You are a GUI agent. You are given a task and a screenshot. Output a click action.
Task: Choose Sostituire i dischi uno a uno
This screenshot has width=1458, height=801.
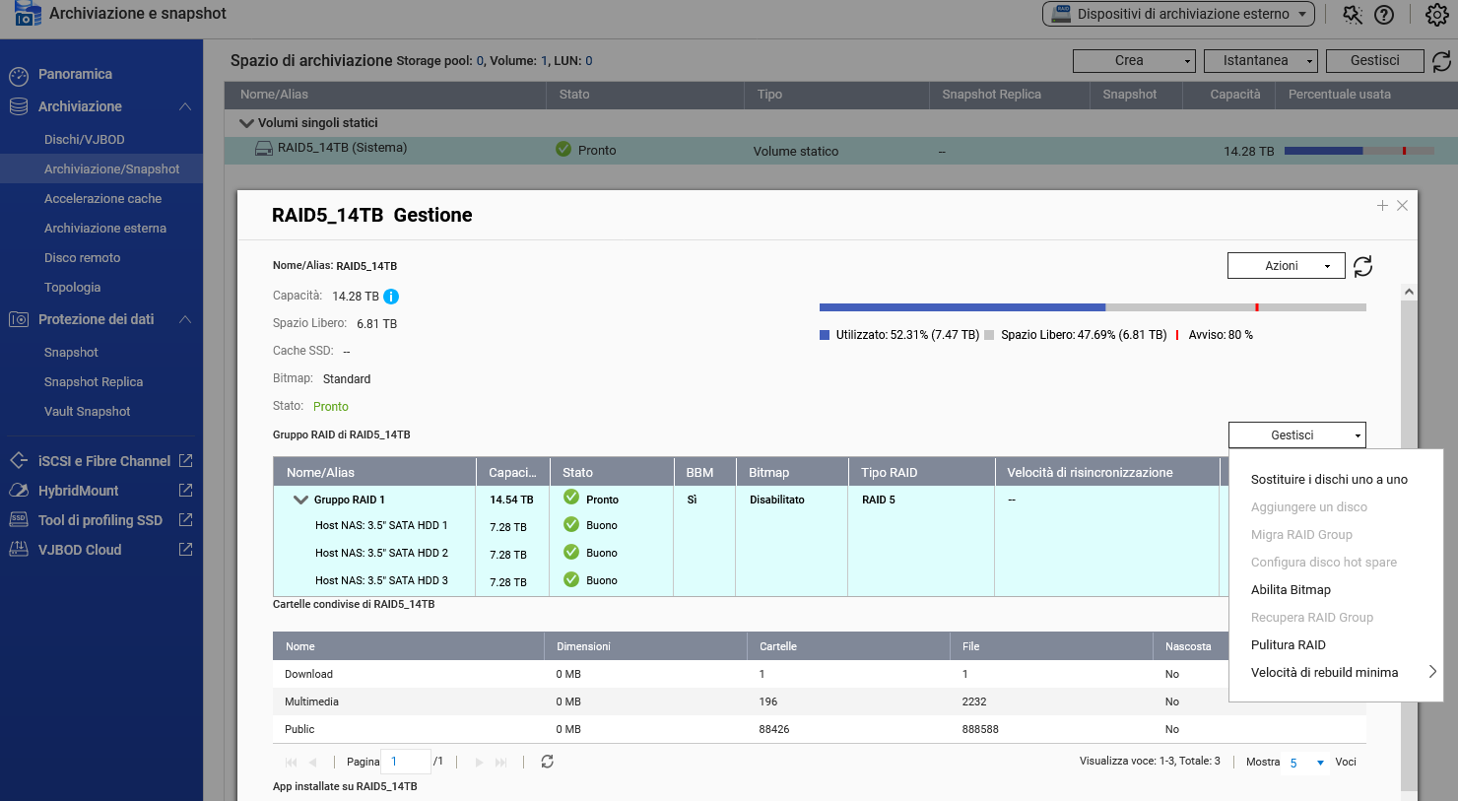pos(1329,480)
